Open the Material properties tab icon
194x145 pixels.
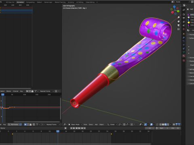pyautogui.click(x=184, y=56)
